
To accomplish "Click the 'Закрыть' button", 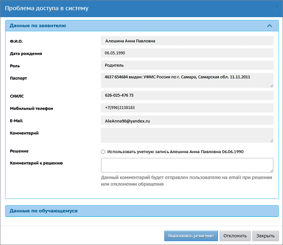I will (x=265, y=236).
